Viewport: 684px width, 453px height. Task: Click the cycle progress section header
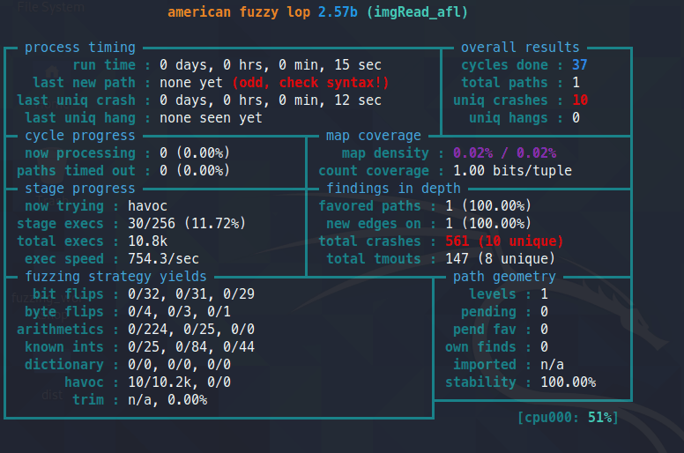pos(79,136)
